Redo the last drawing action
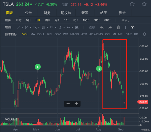 [110, 27]
